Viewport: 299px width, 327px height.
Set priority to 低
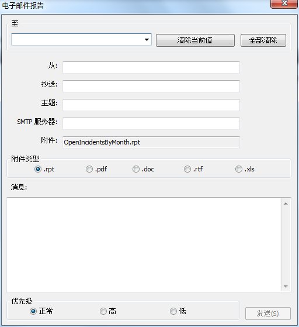pyautogui.click(x=173, y=311)
